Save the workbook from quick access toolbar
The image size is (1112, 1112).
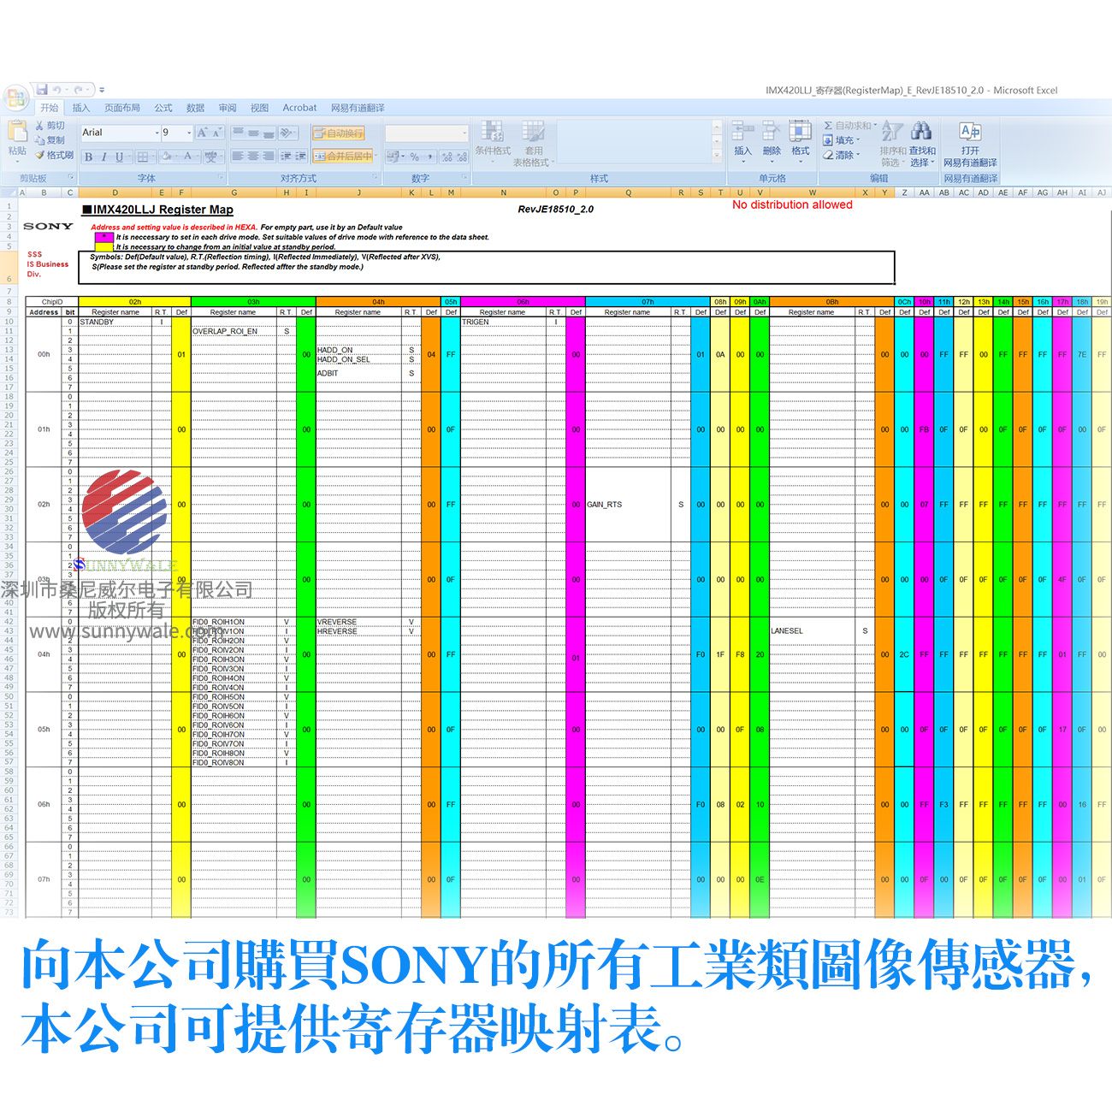(x=42, y=90)
